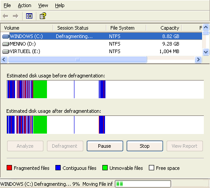Click the Forward arrow toolbar icon

tap(16, 16)
